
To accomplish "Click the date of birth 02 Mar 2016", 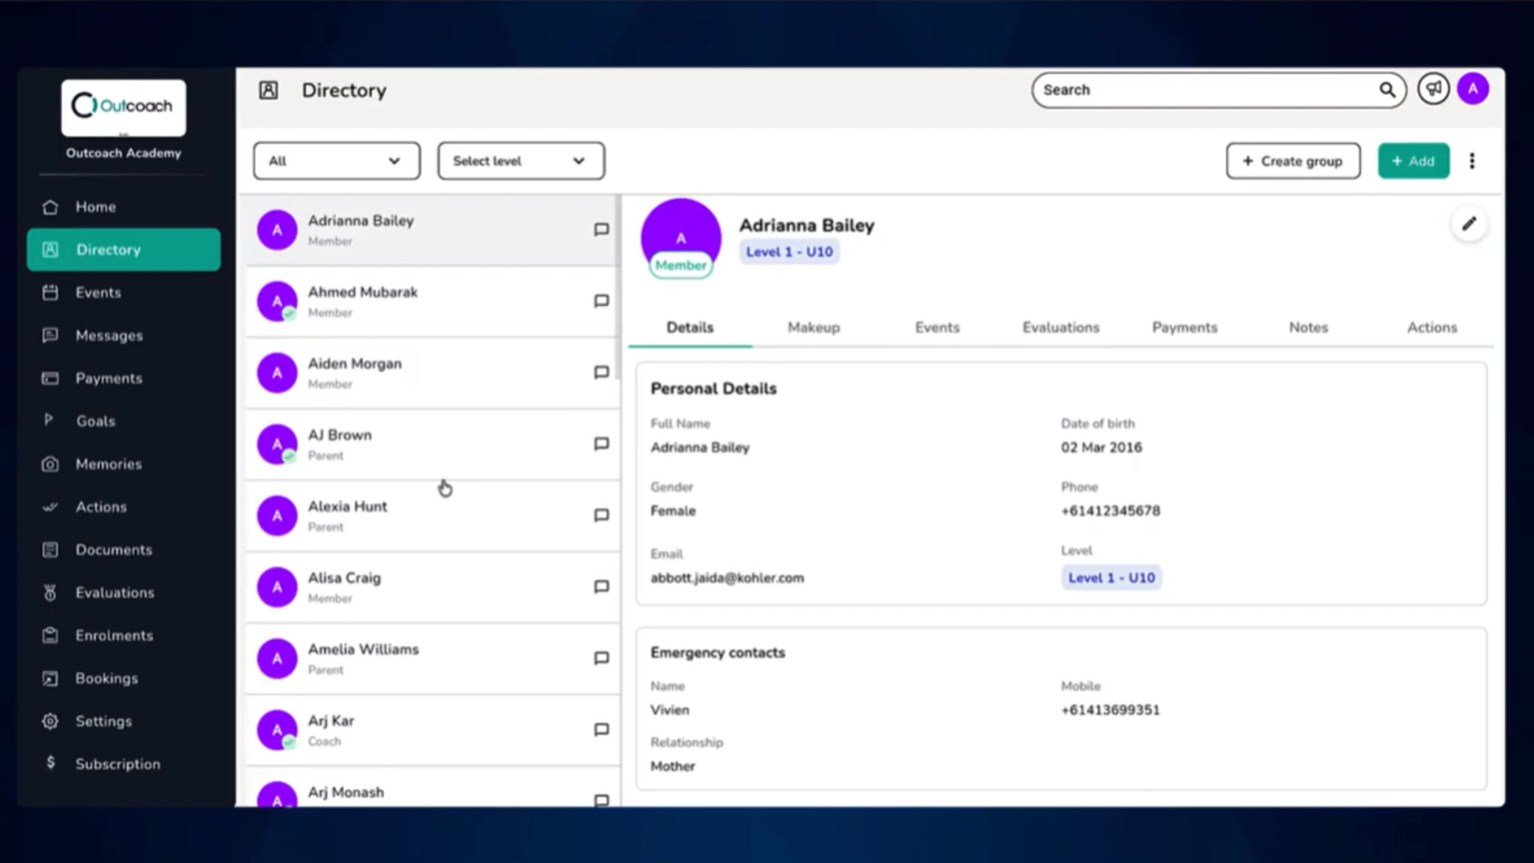I will 1101,447.
